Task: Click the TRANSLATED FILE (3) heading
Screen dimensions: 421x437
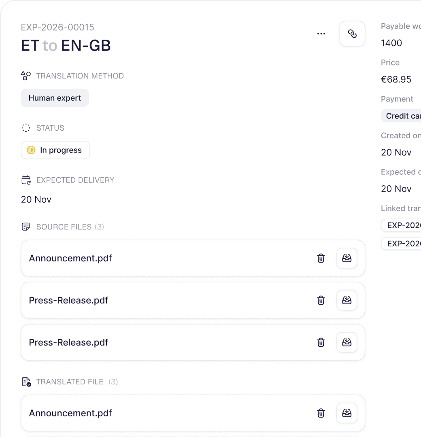Action: click(77, 382)
